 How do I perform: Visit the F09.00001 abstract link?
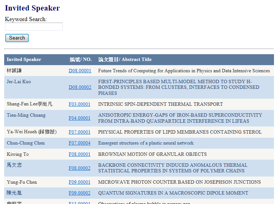tap(79, 182)
